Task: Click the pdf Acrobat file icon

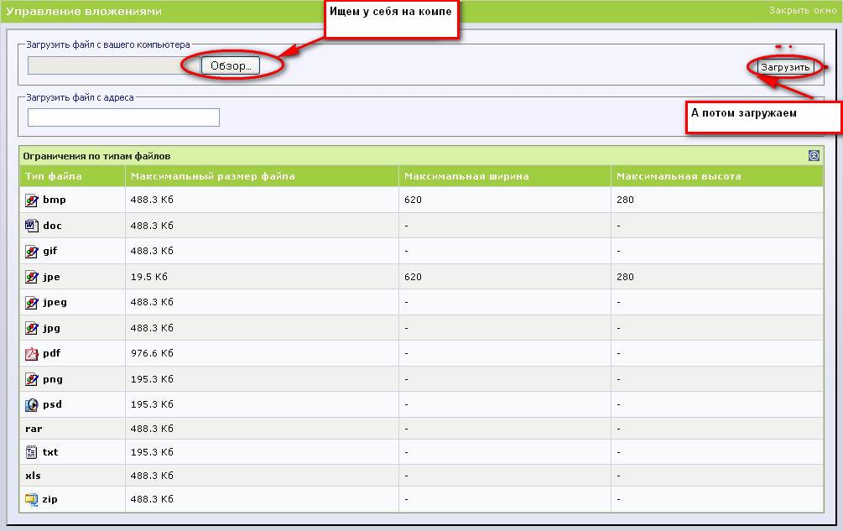Action: pos(32,354)
